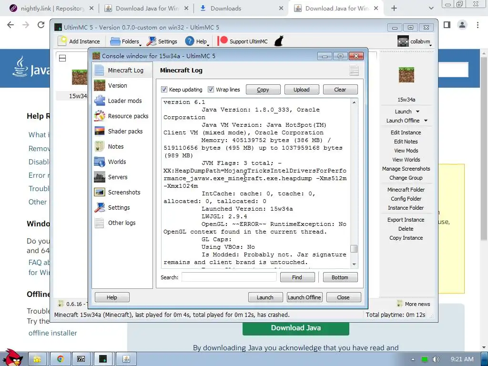Viewport: 488px width, 366px height.
Task: Click the Add Instance toolbar icon
Action: 62,41
